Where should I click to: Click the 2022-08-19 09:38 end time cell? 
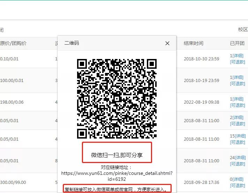(x=202, y=102)
